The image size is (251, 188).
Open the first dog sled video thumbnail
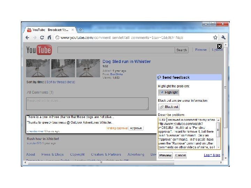[38, 68]
